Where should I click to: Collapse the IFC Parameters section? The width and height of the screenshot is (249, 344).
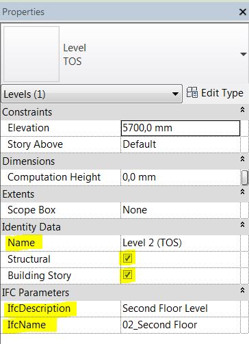pos(242,291)
